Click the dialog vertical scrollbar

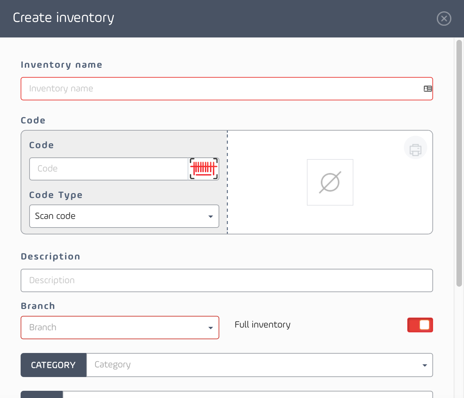(x=459, y=163)
